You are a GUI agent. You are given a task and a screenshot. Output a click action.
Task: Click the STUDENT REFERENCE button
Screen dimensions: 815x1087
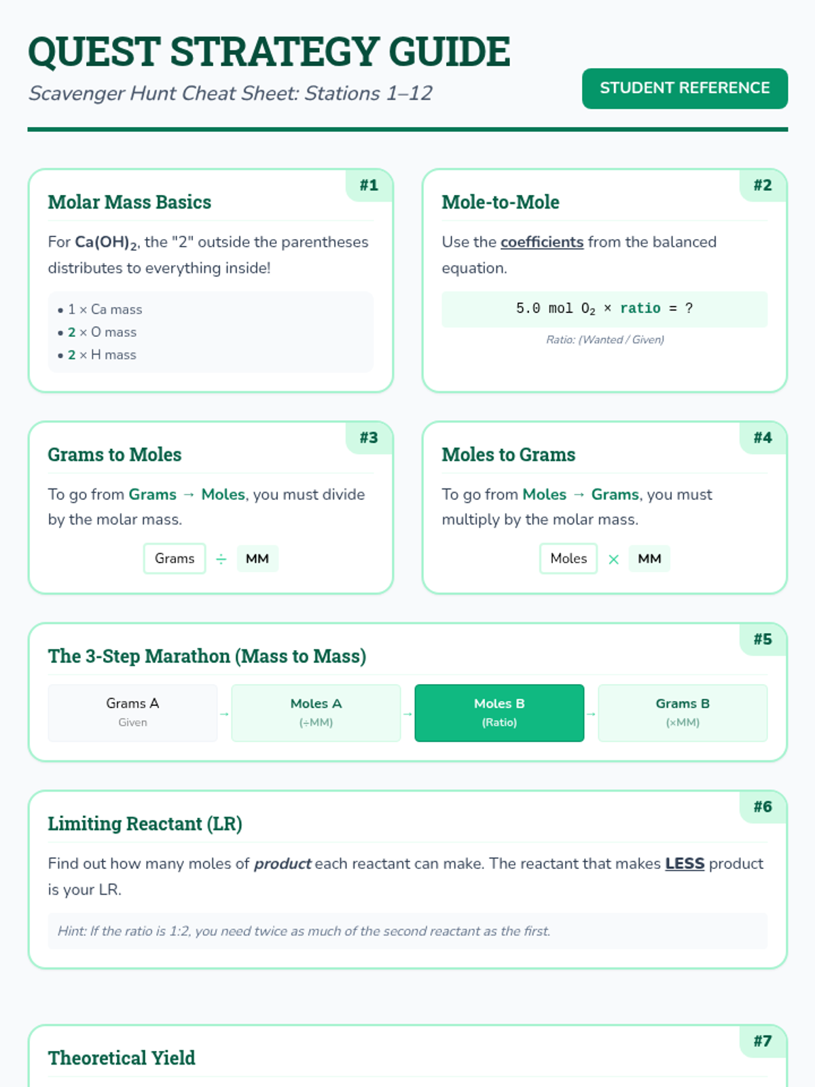tap(685, 88)
